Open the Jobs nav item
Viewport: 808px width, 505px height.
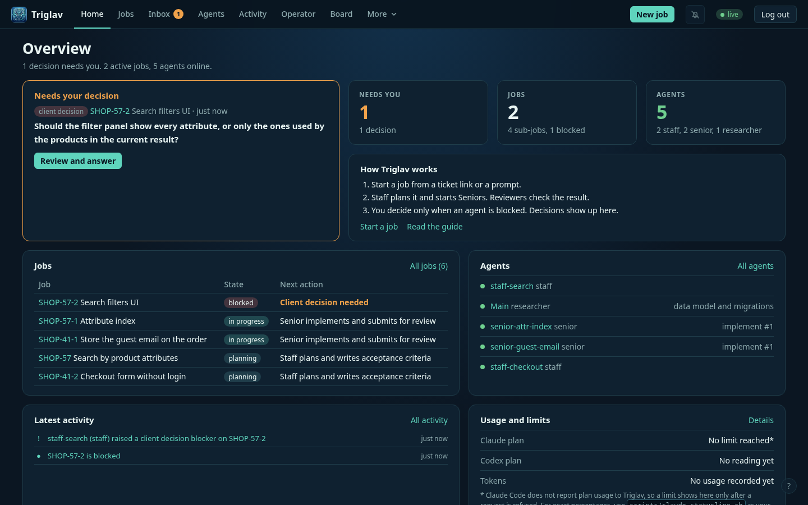click(126, 14)
